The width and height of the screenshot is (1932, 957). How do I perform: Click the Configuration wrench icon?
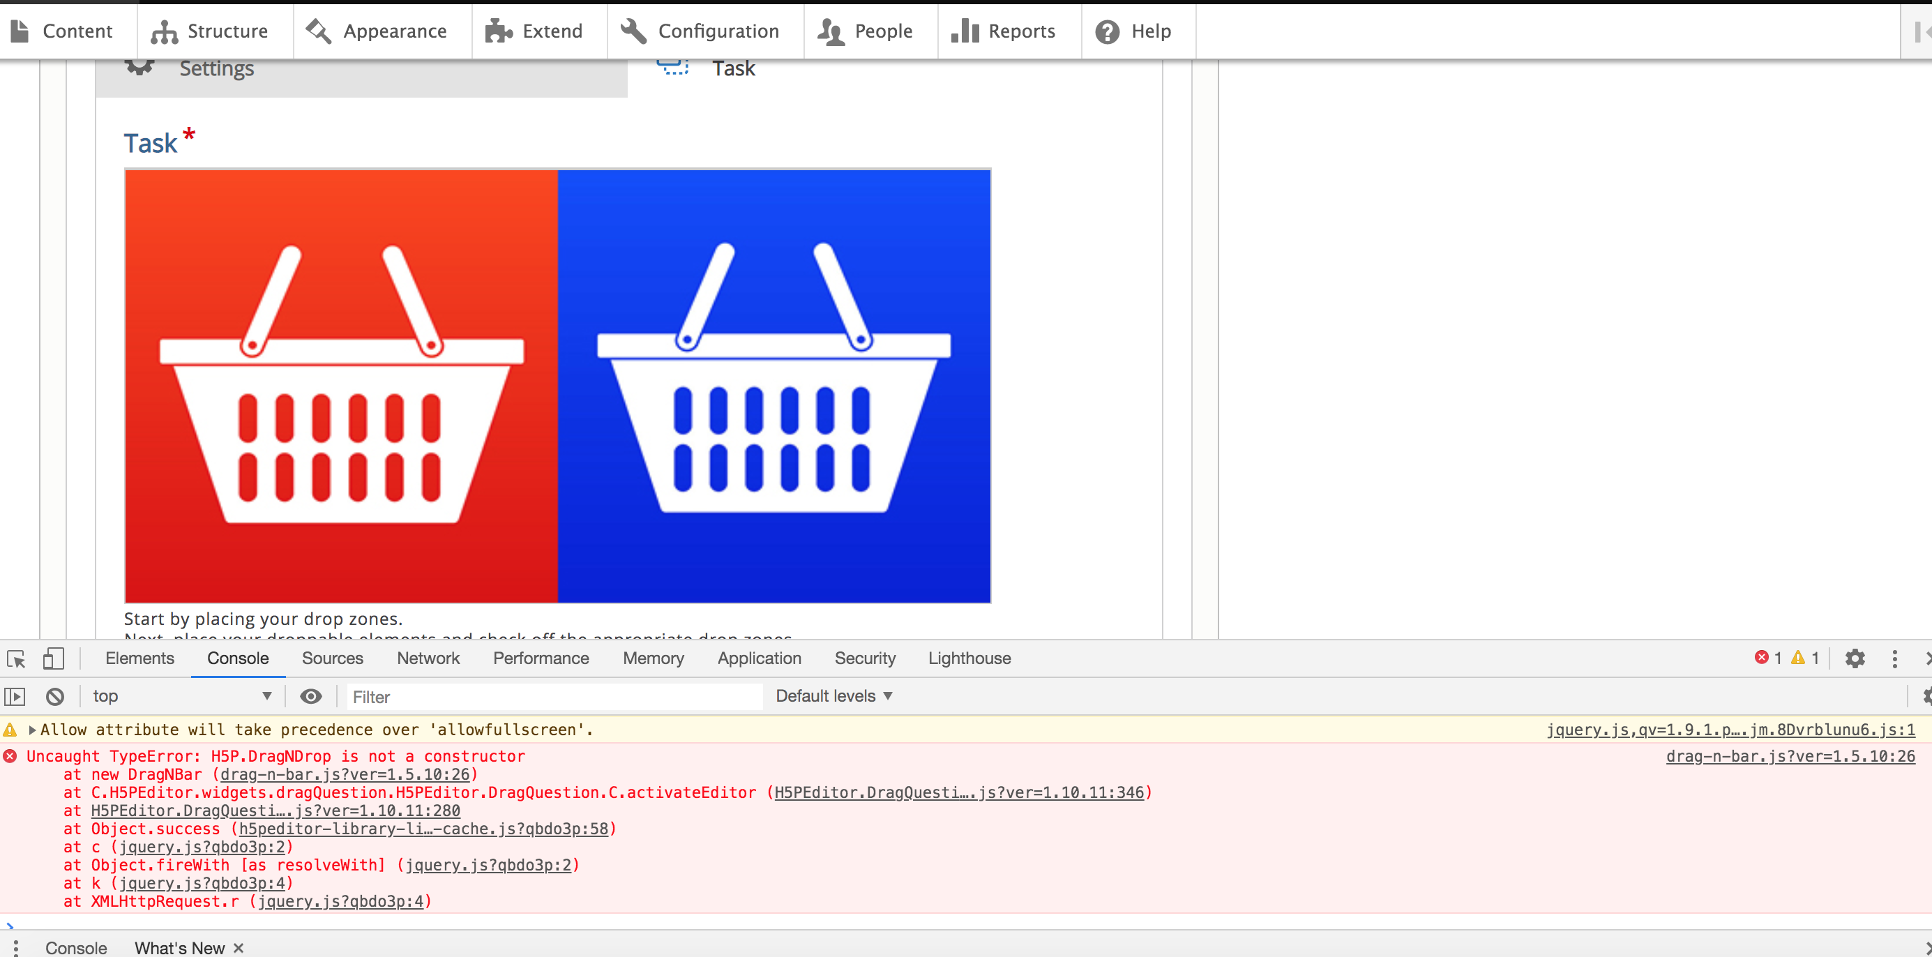point(634,31)
